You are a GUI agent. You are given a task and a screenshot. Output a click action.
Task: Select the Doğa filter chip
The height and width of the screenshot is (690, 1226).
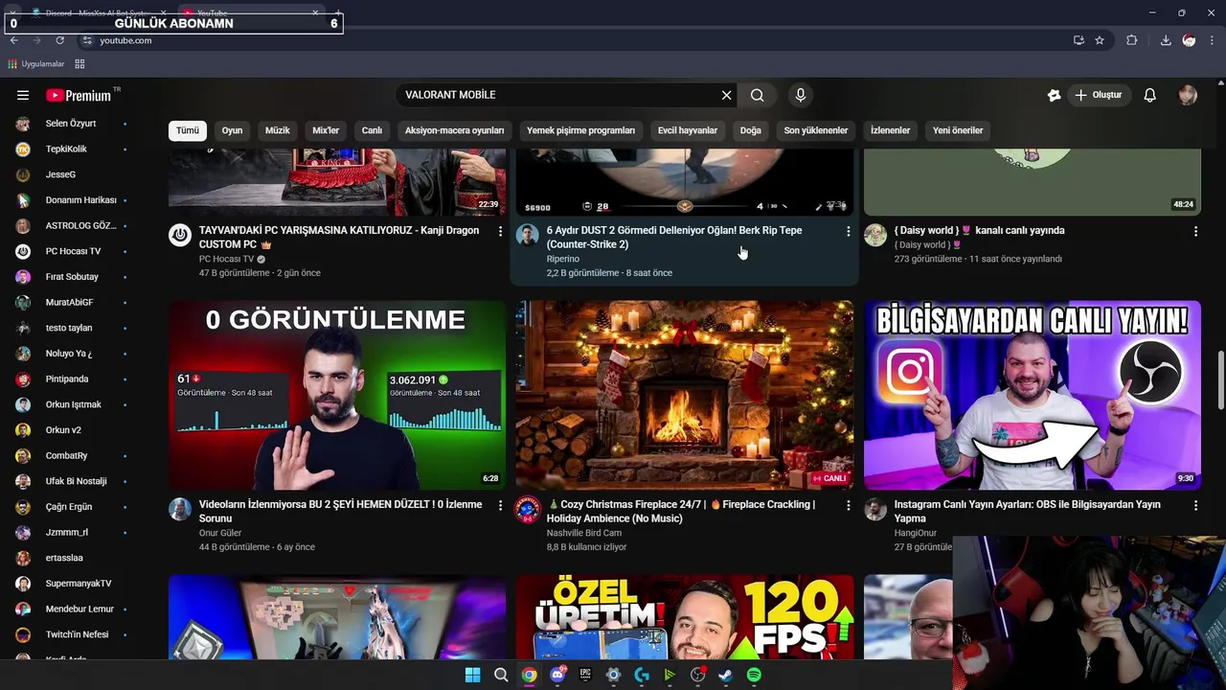(x=751, y=130)
